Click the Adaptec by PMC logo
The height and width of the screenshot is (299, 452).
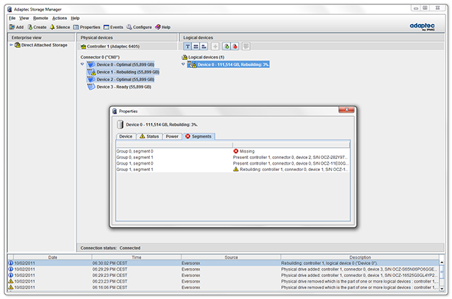422,27
